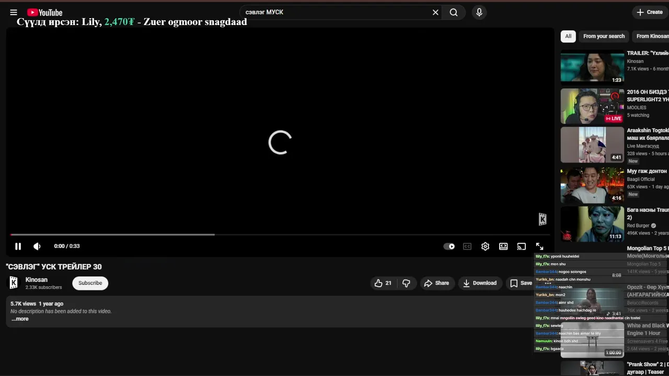Run search with magnifier button
669x376 pixels.
point(454,12)
